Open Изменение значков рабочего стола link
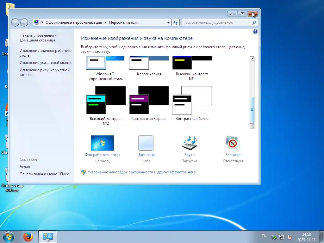Image resolution: width=324 pixels, height=243 pixels. point(46,53)
